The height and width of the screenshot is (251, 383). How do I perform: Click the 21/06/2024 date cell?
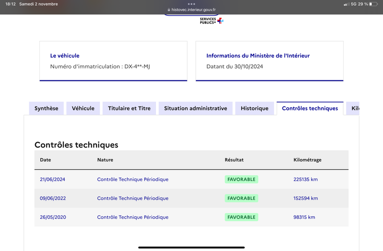point(53,179)
